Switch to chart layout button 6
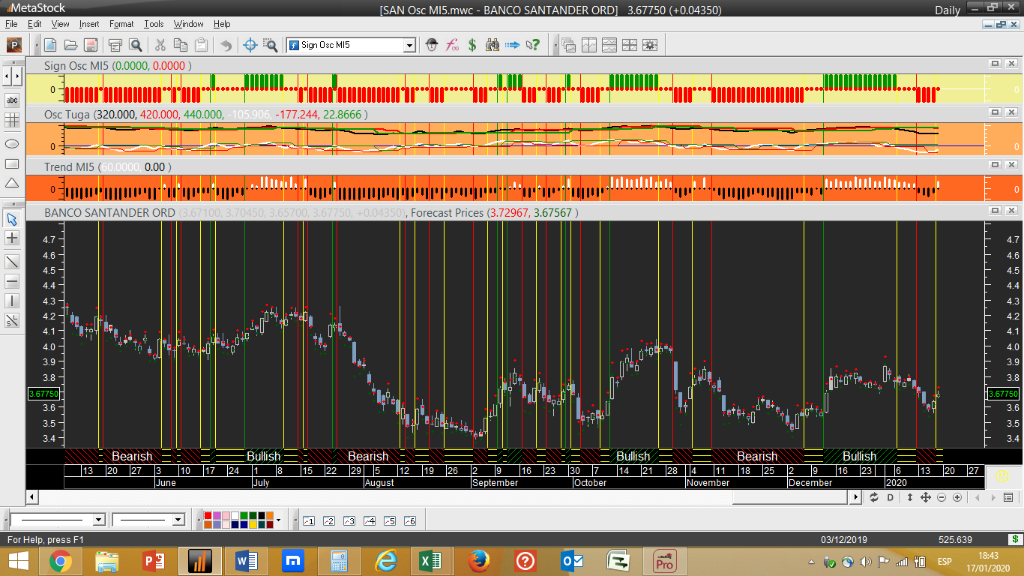Viewport: 1024px width, 576px height. [x=409, y=520]
